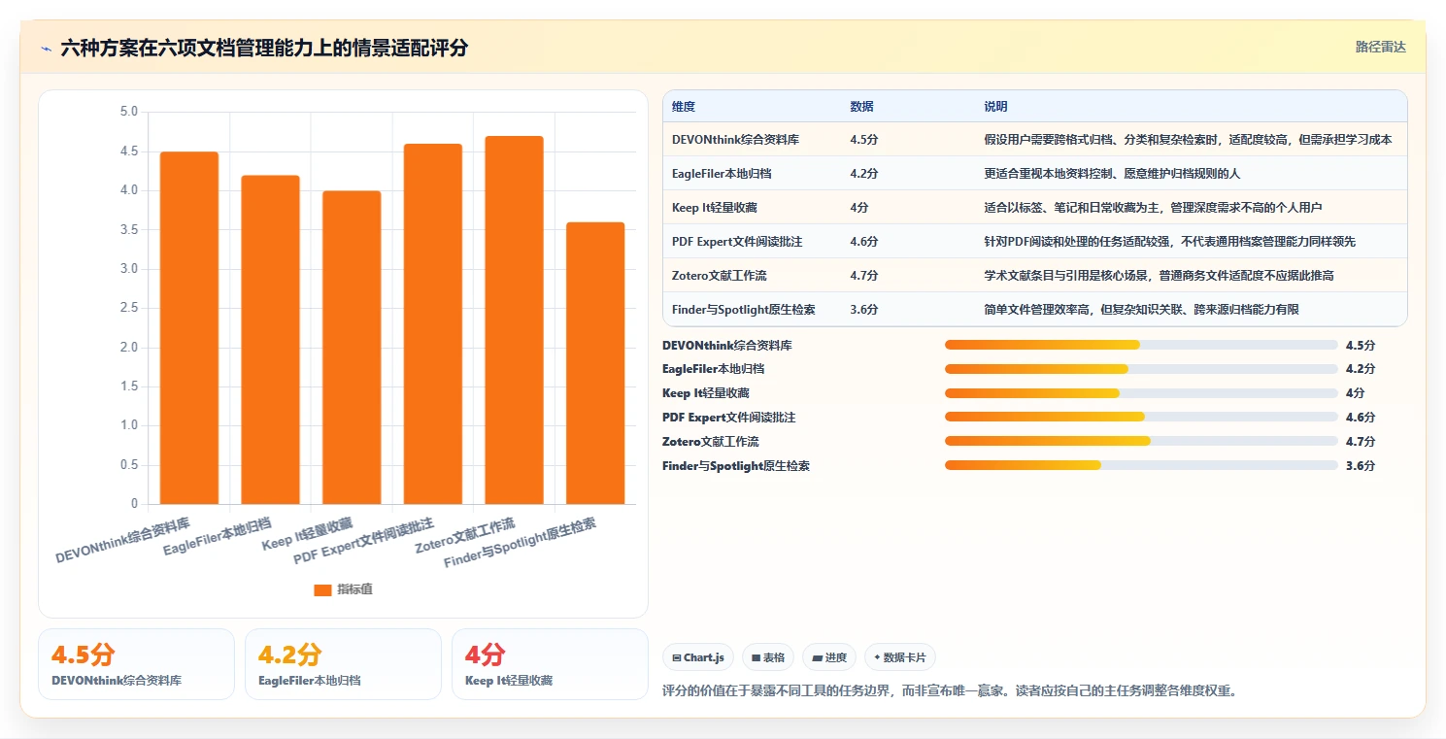
Task: Click the footer note starting 评分的价值在于
Action: (x=950, y=691)
